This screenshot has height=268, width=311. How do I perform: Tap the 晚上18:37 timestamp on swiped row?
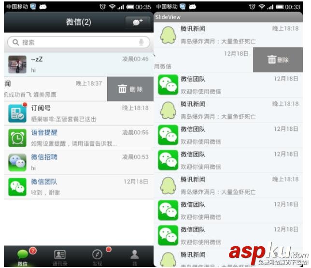[x=89, y=84]
